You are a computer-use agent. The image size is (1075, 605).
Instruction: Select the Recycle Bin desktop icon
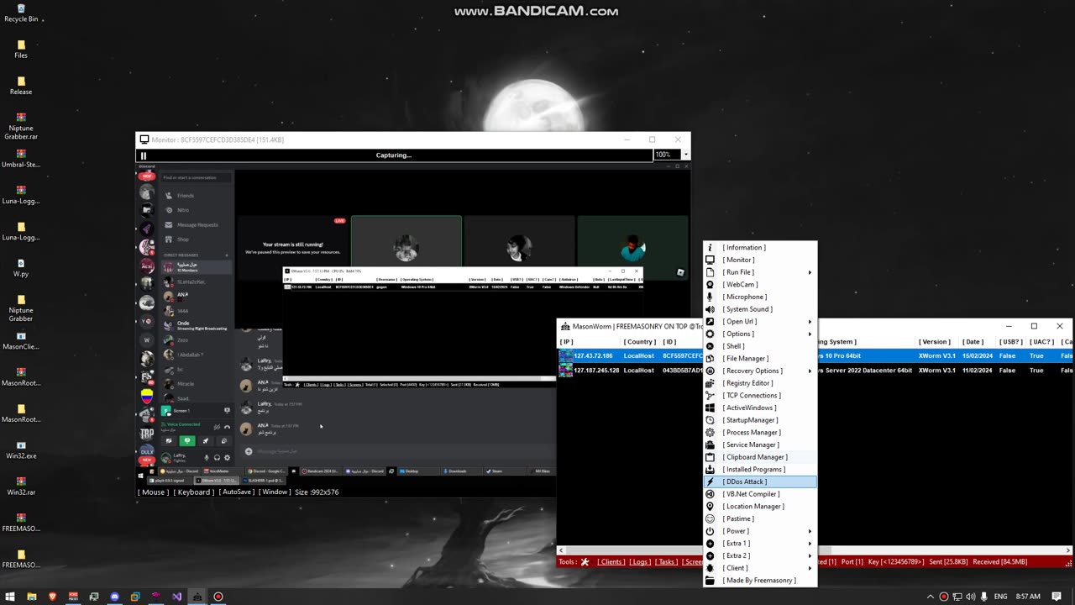pos(21,13)
